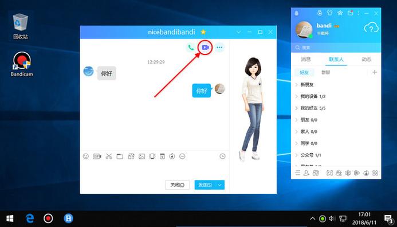Open the GIF sticker panel
The image size is (397, 227).
pos(97,156)
